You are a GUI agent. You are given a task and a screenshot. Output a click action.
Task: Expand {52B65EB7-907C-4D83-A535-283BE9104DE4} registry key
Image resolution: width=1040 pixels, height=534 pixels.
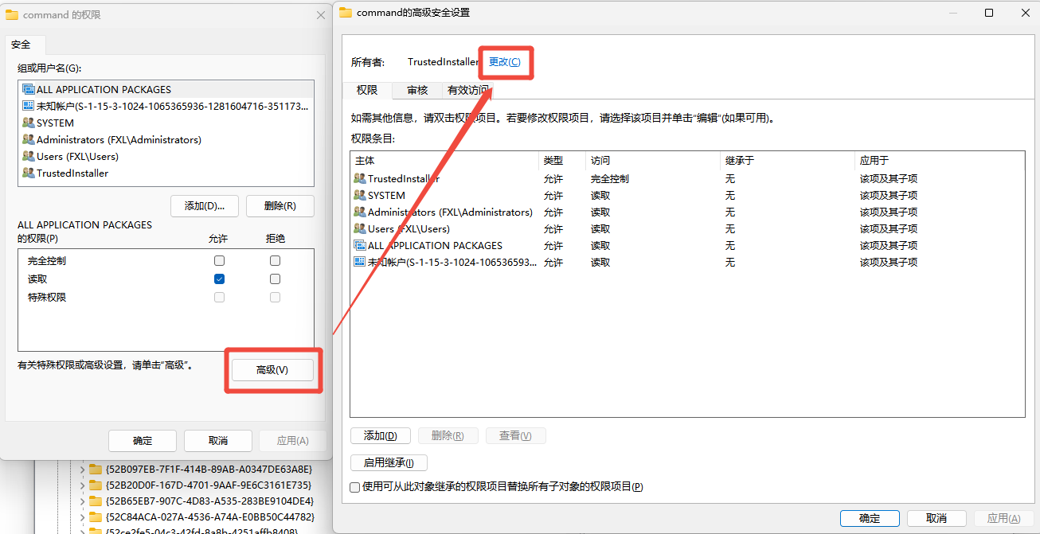tap(81, 501)
